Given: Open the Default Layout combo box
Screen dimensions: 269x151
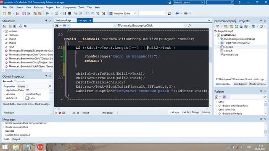Looking at the screenshot, I should coord(188,3).
